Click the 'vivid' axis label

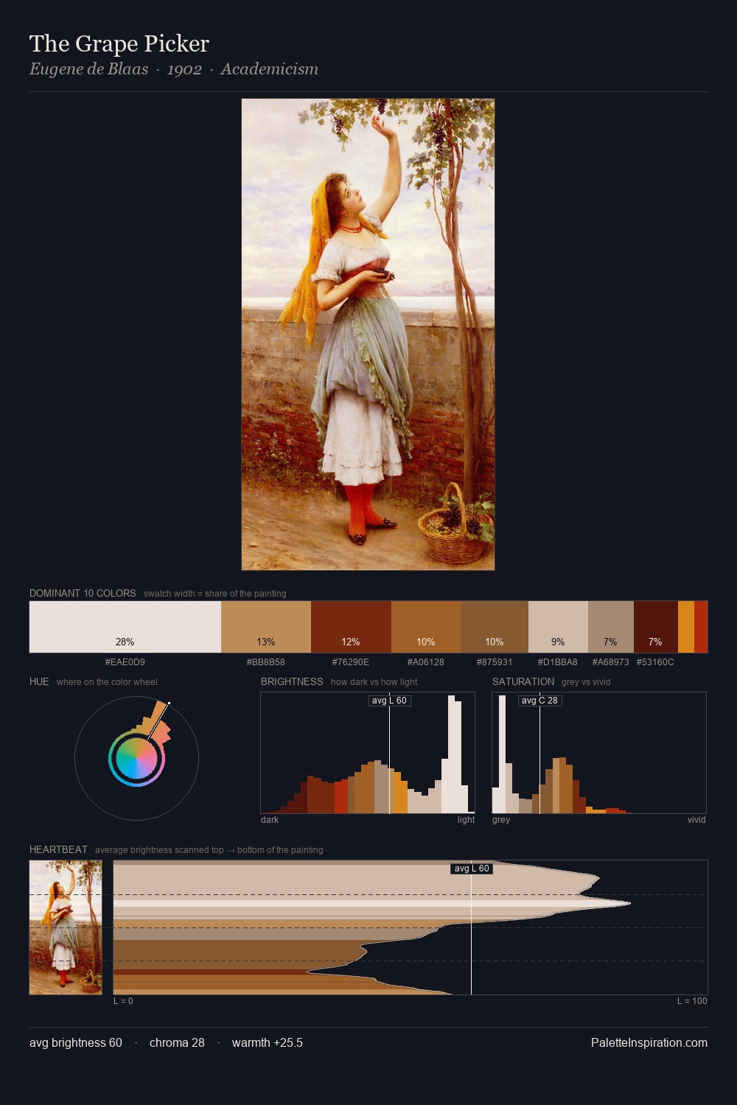(696, 820)
